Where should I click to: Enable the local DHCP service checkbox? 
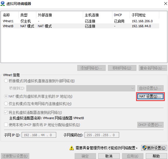pos(6,125)
